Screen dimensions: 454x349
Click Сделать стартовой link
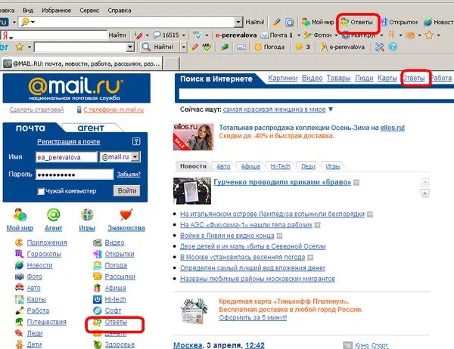coord(36,110)
